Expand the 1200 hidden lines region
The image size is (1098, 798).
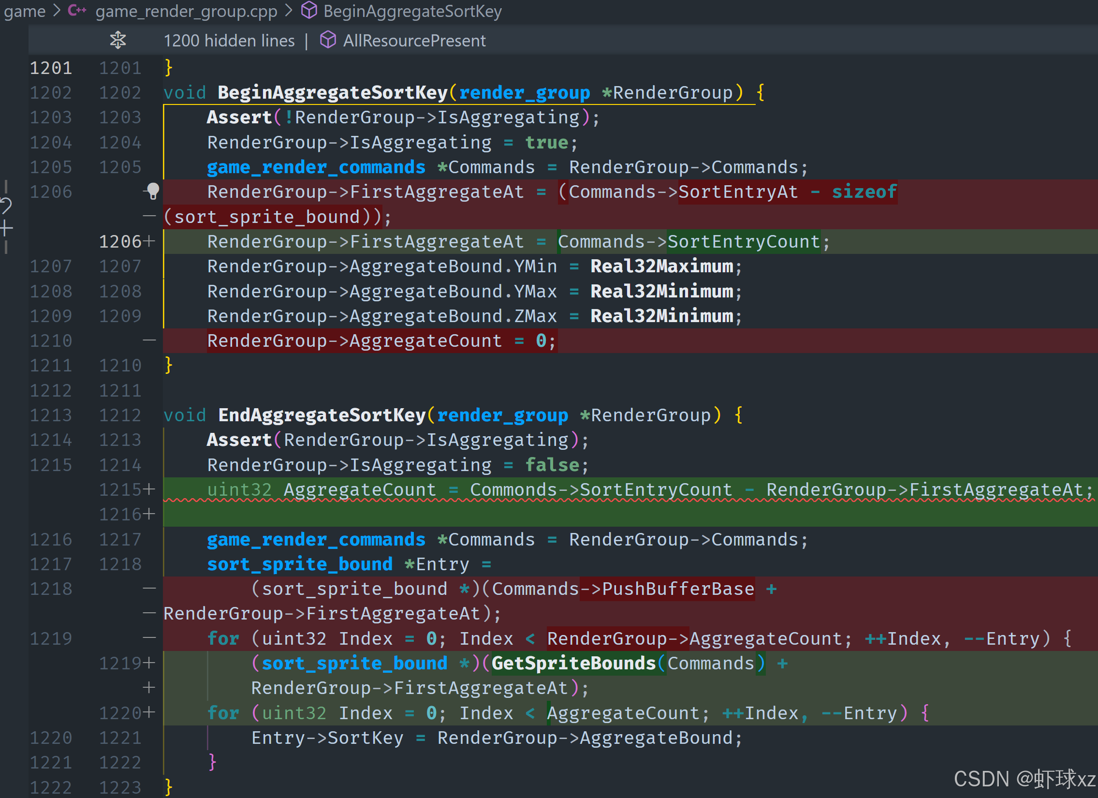point(229,41)
